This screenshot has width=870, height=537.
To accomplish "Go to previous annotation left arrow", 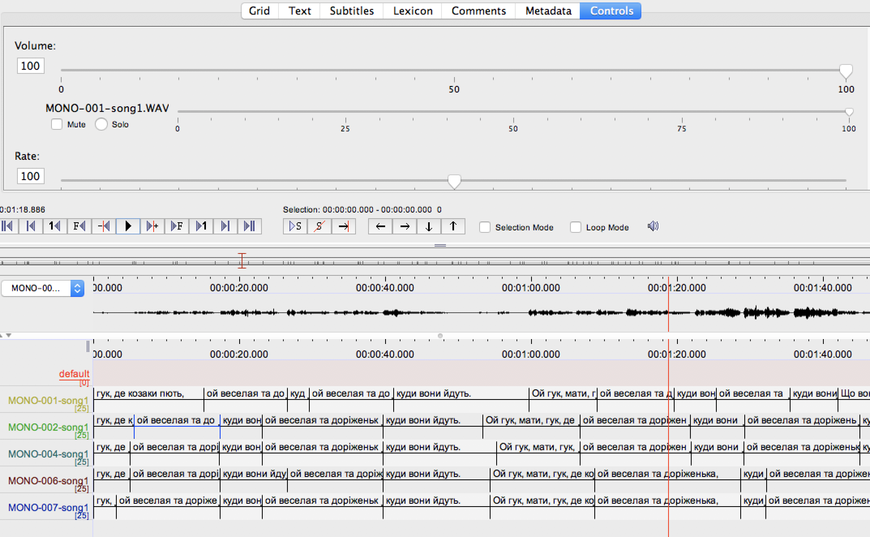I will [x=380, y=226].
